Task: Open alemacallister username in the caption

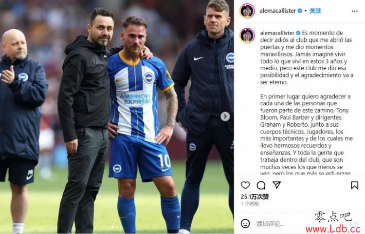Action: (x=277, y=33)
